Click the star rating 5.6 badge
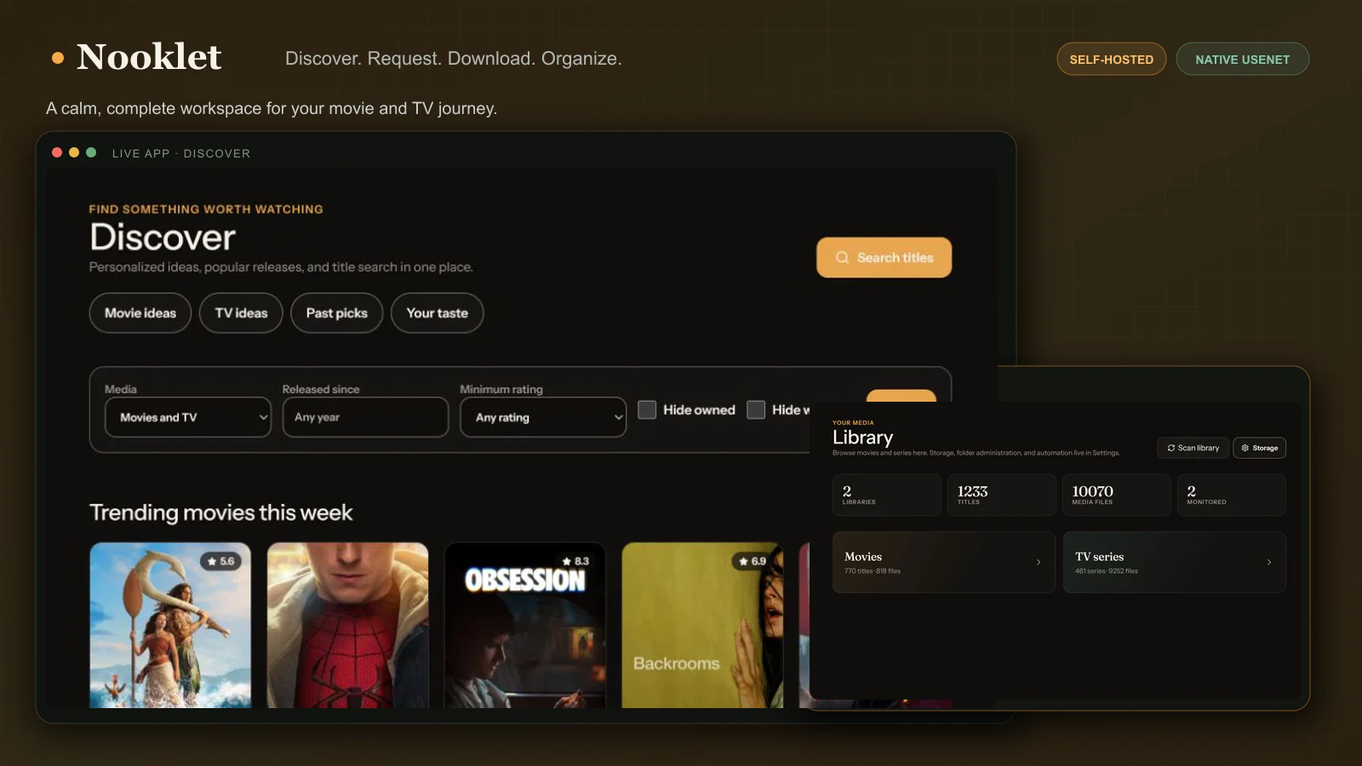 tap(220, 561)
